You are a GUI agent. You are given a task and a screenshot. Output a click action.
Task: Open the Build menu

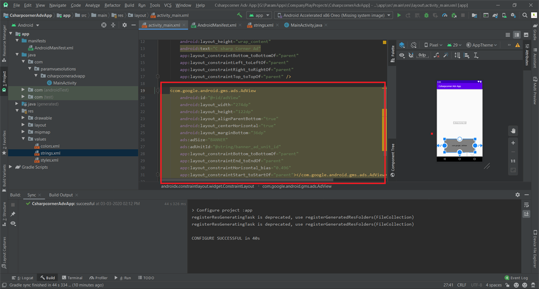point(129,5)
